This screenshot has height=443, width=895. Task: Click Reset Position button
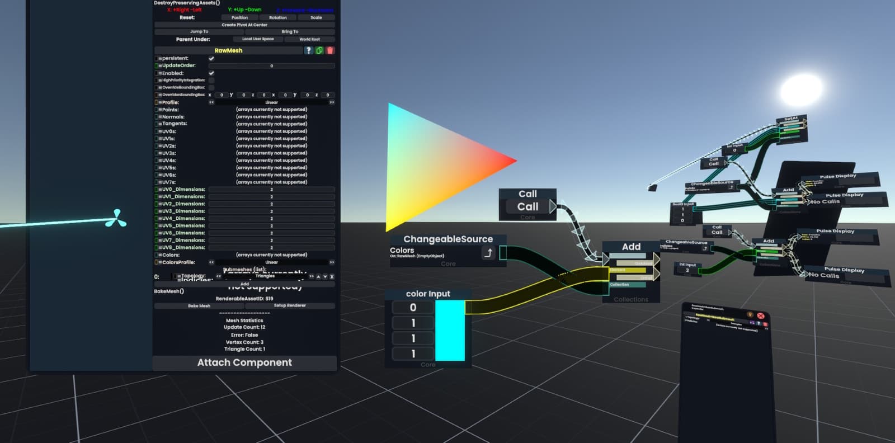[239, 17]
